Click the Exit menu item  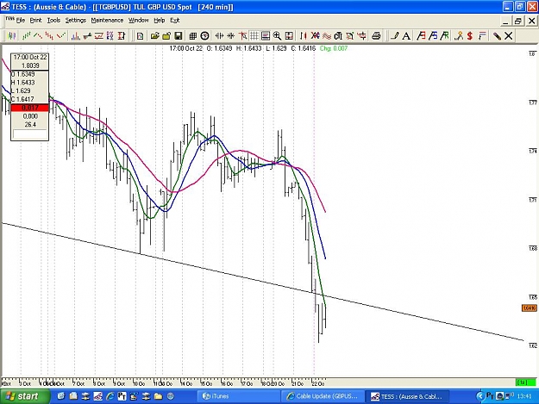click(174, 21)
